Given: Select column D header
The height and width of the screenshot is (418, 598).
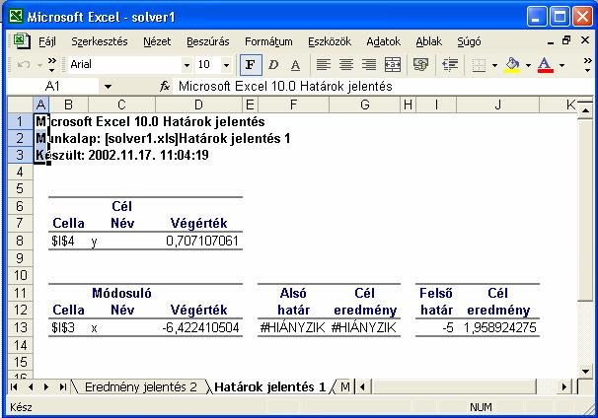Looking at the screenshot, I should (198, 104).
